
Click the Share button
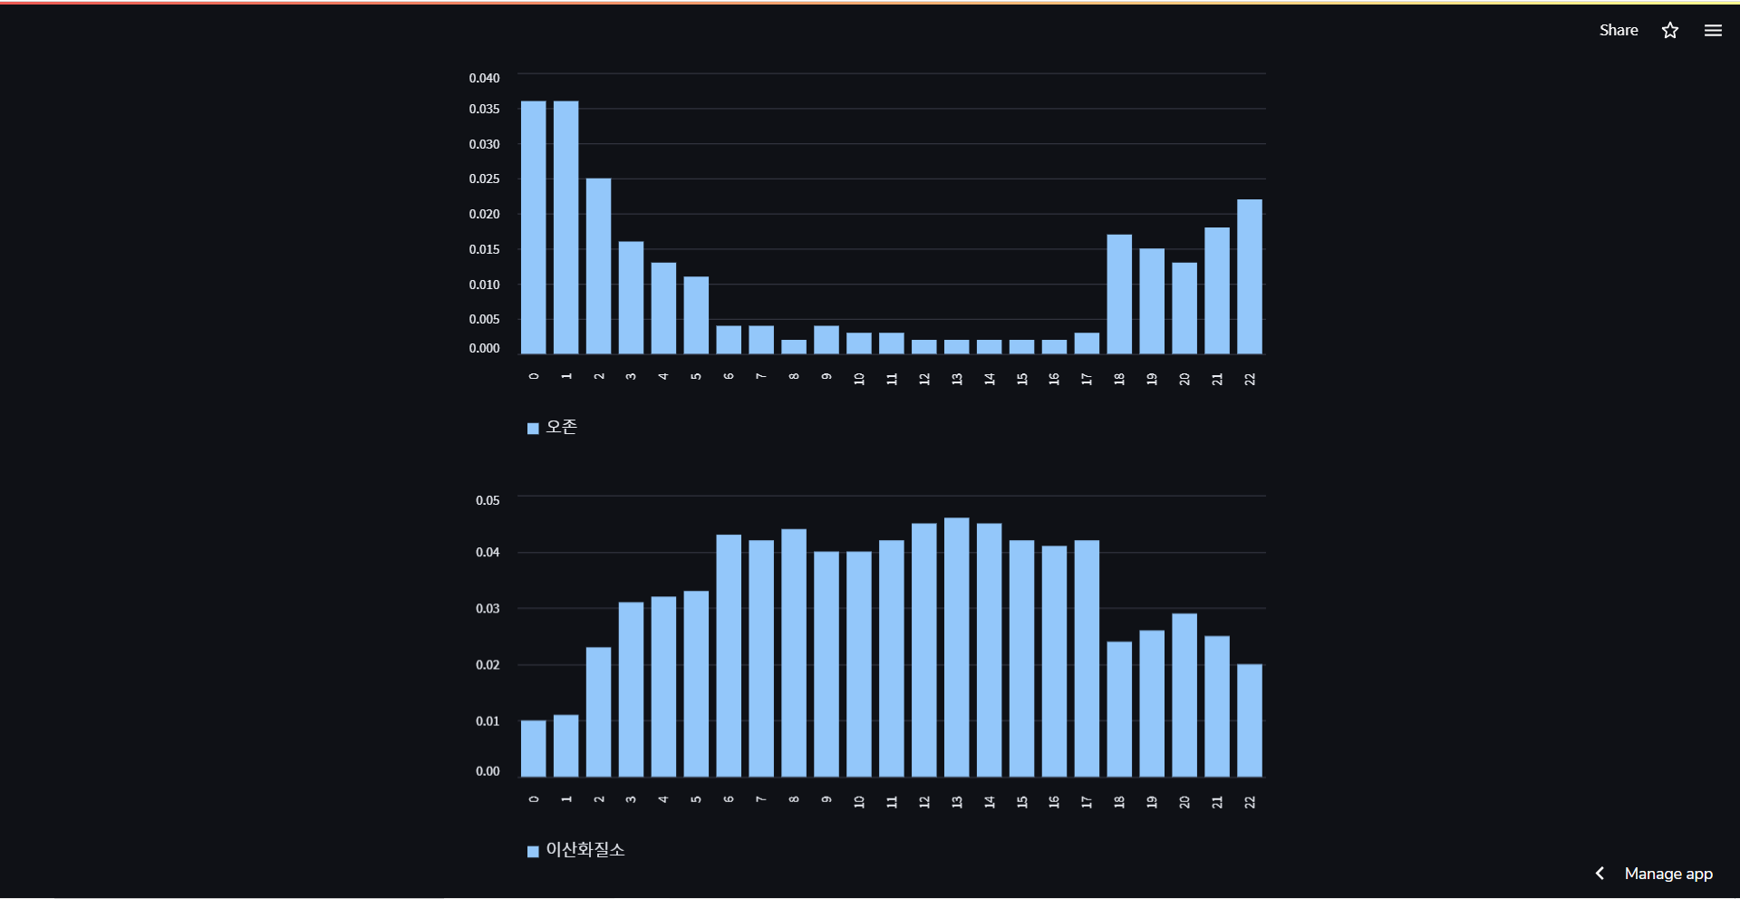(1619, 30)
